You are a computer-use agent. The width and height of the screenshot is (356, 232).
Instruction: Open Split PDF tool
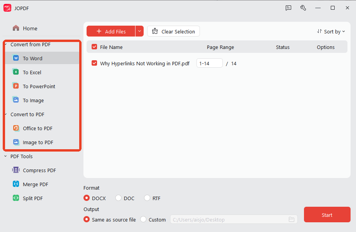33,198
